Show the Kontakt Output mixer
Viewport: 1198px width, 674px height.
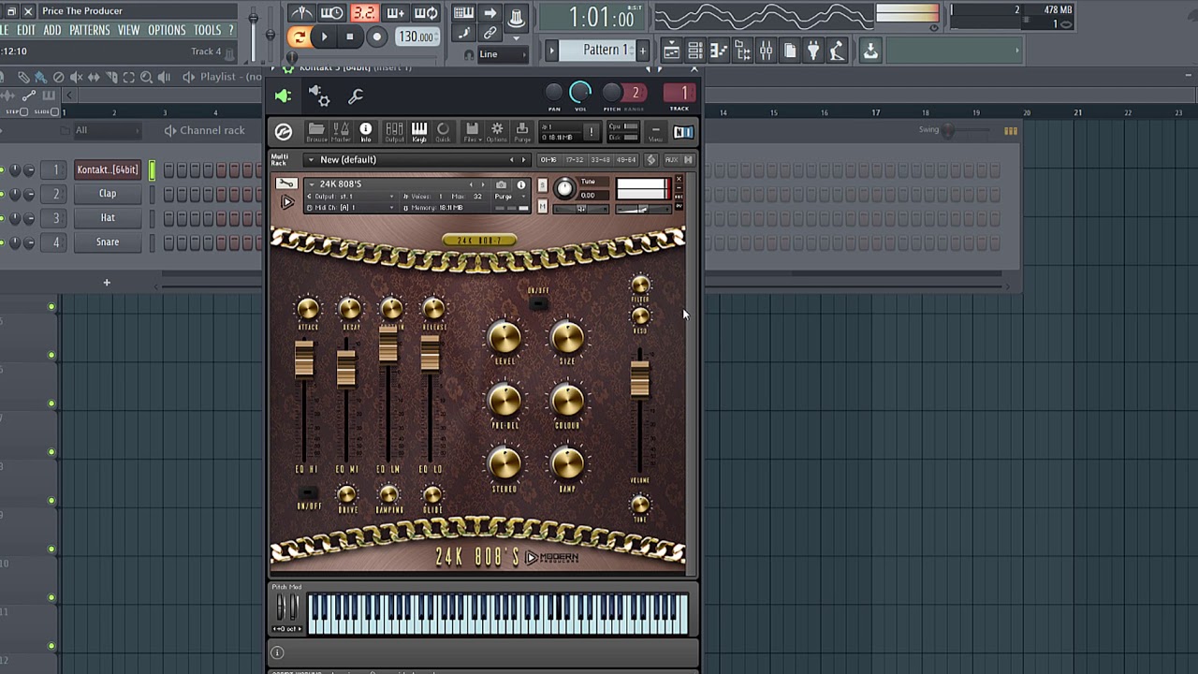394,132
